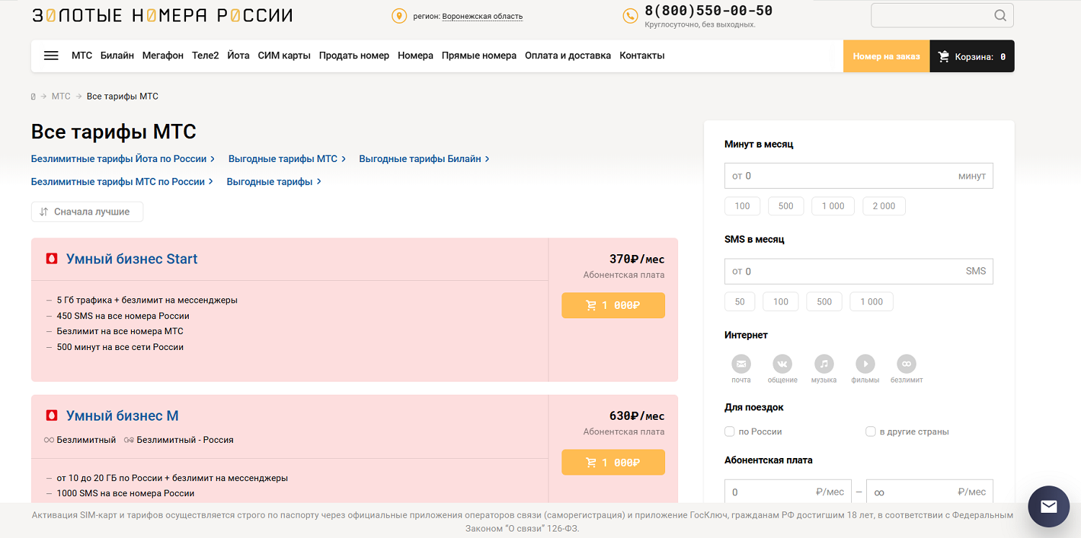Focus the SMS в месяц input field
The height and width of the screenshot is (538, 1081).
tap(858, 272)
